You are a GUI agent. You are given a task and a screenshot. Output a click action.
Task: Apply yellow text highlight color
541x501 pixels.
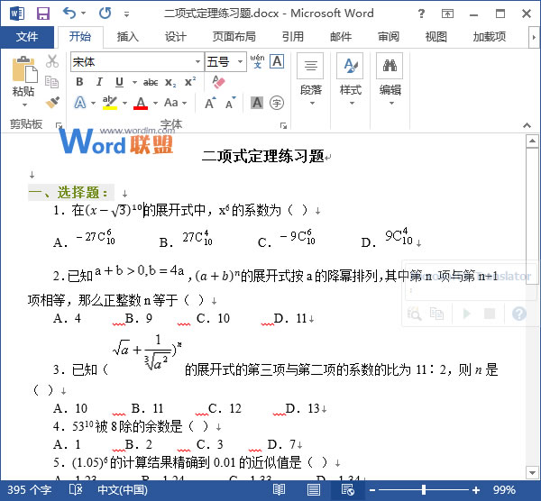[110, 103]
